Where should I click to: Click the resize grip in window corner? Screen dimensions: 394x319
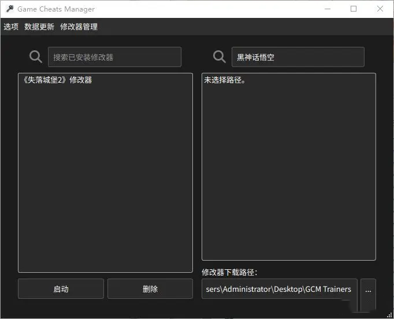tap(390, 315)
